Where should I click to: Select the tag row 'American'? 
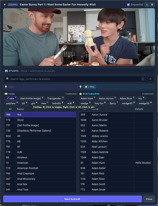[x=41, y=163]
